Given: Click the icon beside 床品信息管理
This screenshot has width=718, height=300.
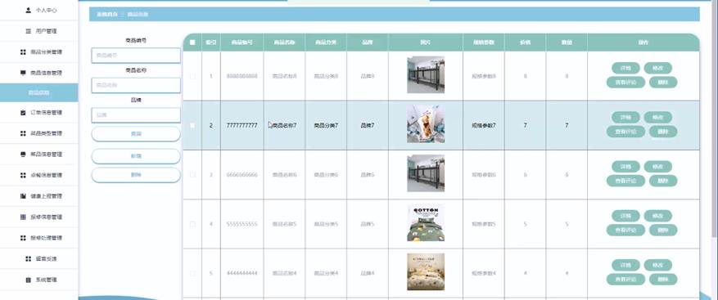Looking at the screenshot, I should (24, 154).
